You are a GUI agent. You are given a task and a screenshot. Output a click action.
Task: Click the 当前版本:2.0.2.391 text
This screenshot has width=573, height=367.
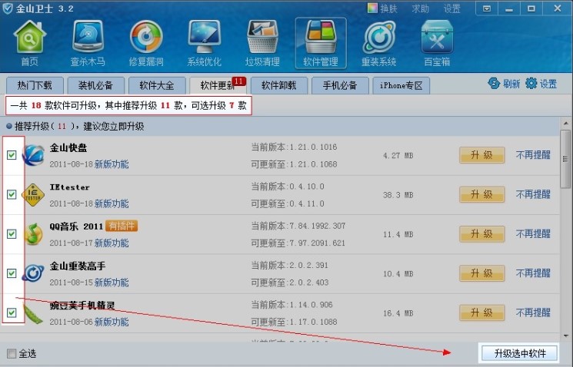point(289,265)
